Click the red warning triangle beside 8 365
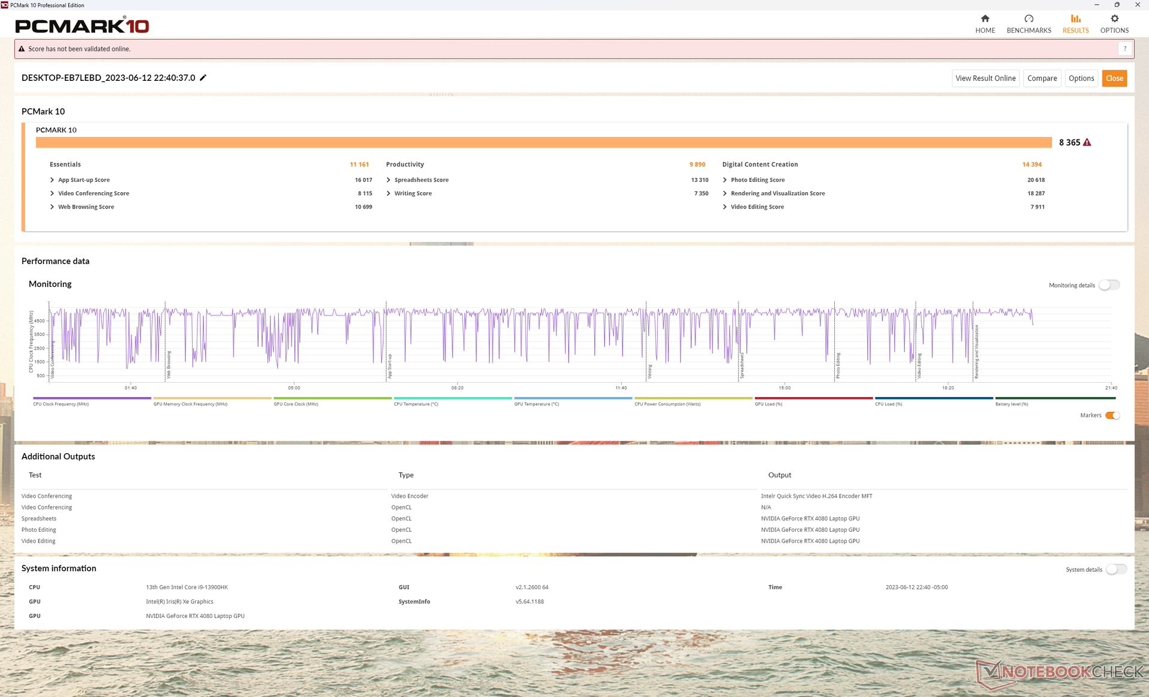This screenshot has height=697, width=1149. click(x=1087, y=143)
